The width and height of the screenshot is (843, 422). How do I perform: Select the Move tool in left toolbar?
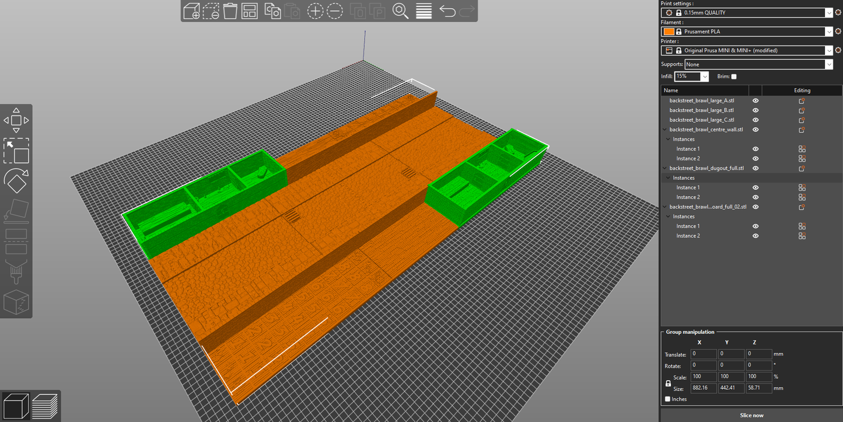pyautogui.click(x=16, y=120)
